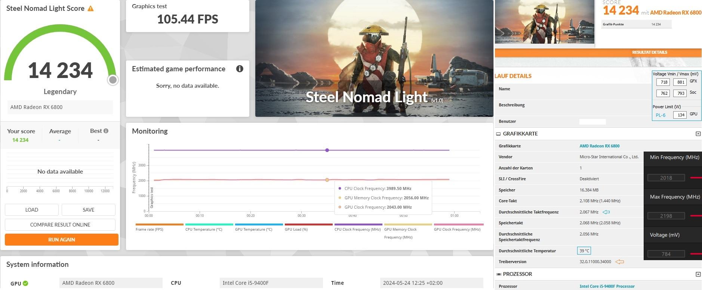Screen dimensions: 702x290
Task: Click the Grafik-Punkte 14 234 row
Action: point(637,24)
